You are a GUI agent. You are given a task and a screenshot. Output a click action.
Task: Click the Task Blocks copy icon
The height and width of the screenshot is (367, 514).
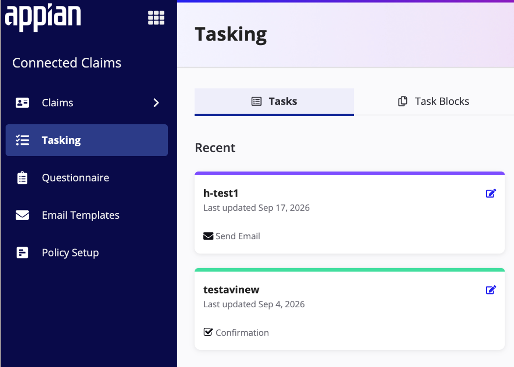click(402, 101)
